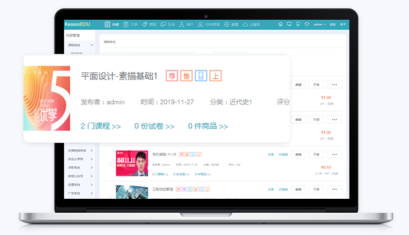The image size is (409, 235).
Task: Click the 工程项目管理 building thumbnail
Action: pyautogui.click(x=132, y=192)
